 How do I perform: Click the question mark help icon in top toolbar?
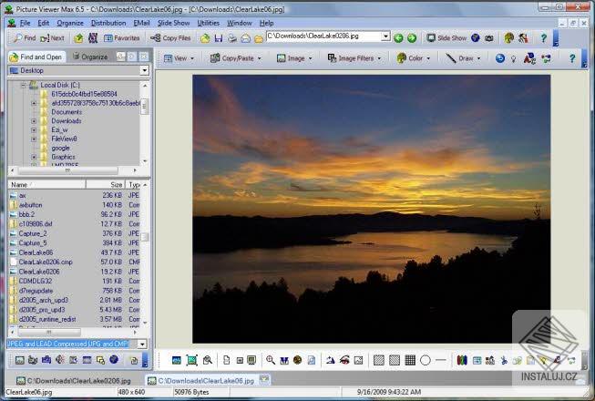tap(543, 38)
